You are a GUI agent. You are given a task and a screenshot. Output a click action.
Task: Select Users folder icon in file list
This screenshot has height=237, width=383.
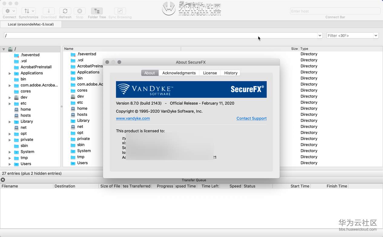coord(73,163)
